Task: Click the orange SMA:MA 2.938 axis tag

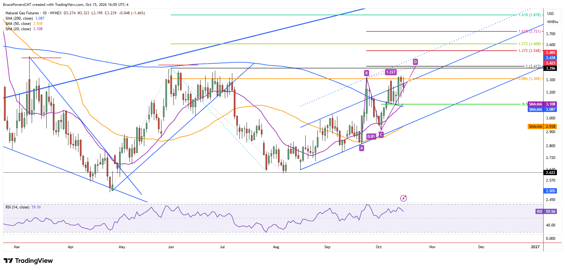Action: 542,127
